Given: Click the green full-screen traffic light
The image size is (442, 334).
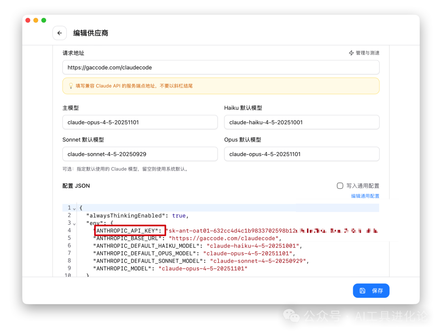Looking at the screenshot, I should coord(44,20).
